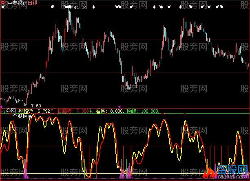The image size is (250, 181).
Task: Click the last white star marker at top right
Action: pyautogui.click(x=221, y=7)
